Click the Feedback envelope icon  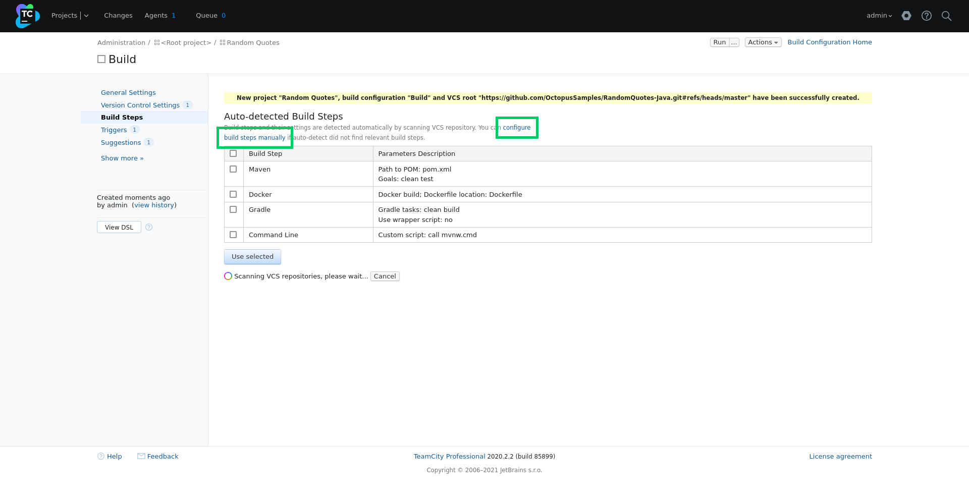[141, 456]
